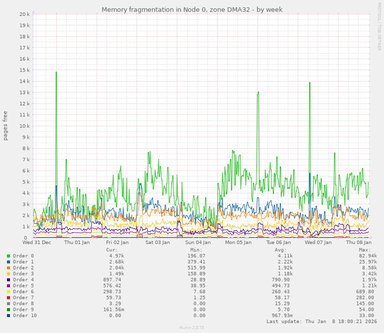
Task: Click the green spike peak near 14k
Action: [x=310, y=83]
